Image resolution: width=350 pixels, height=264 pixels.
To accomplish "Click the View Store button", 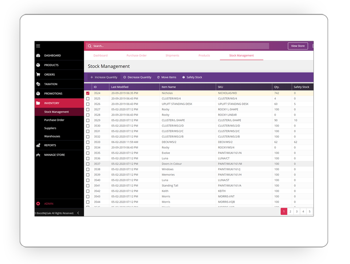I will pos(298,46).
